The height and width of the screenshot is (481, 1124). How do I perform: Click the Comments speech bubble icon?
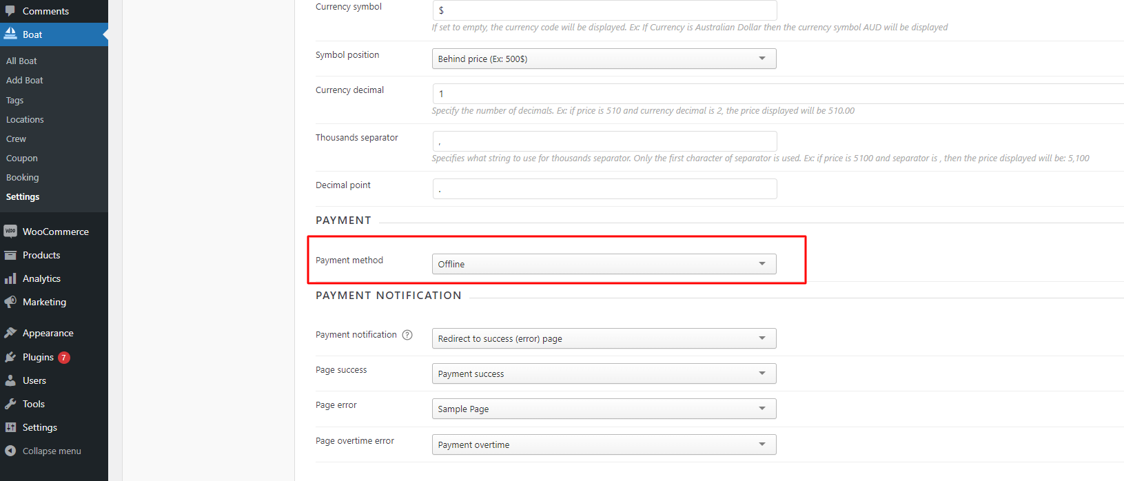point(10,11)
